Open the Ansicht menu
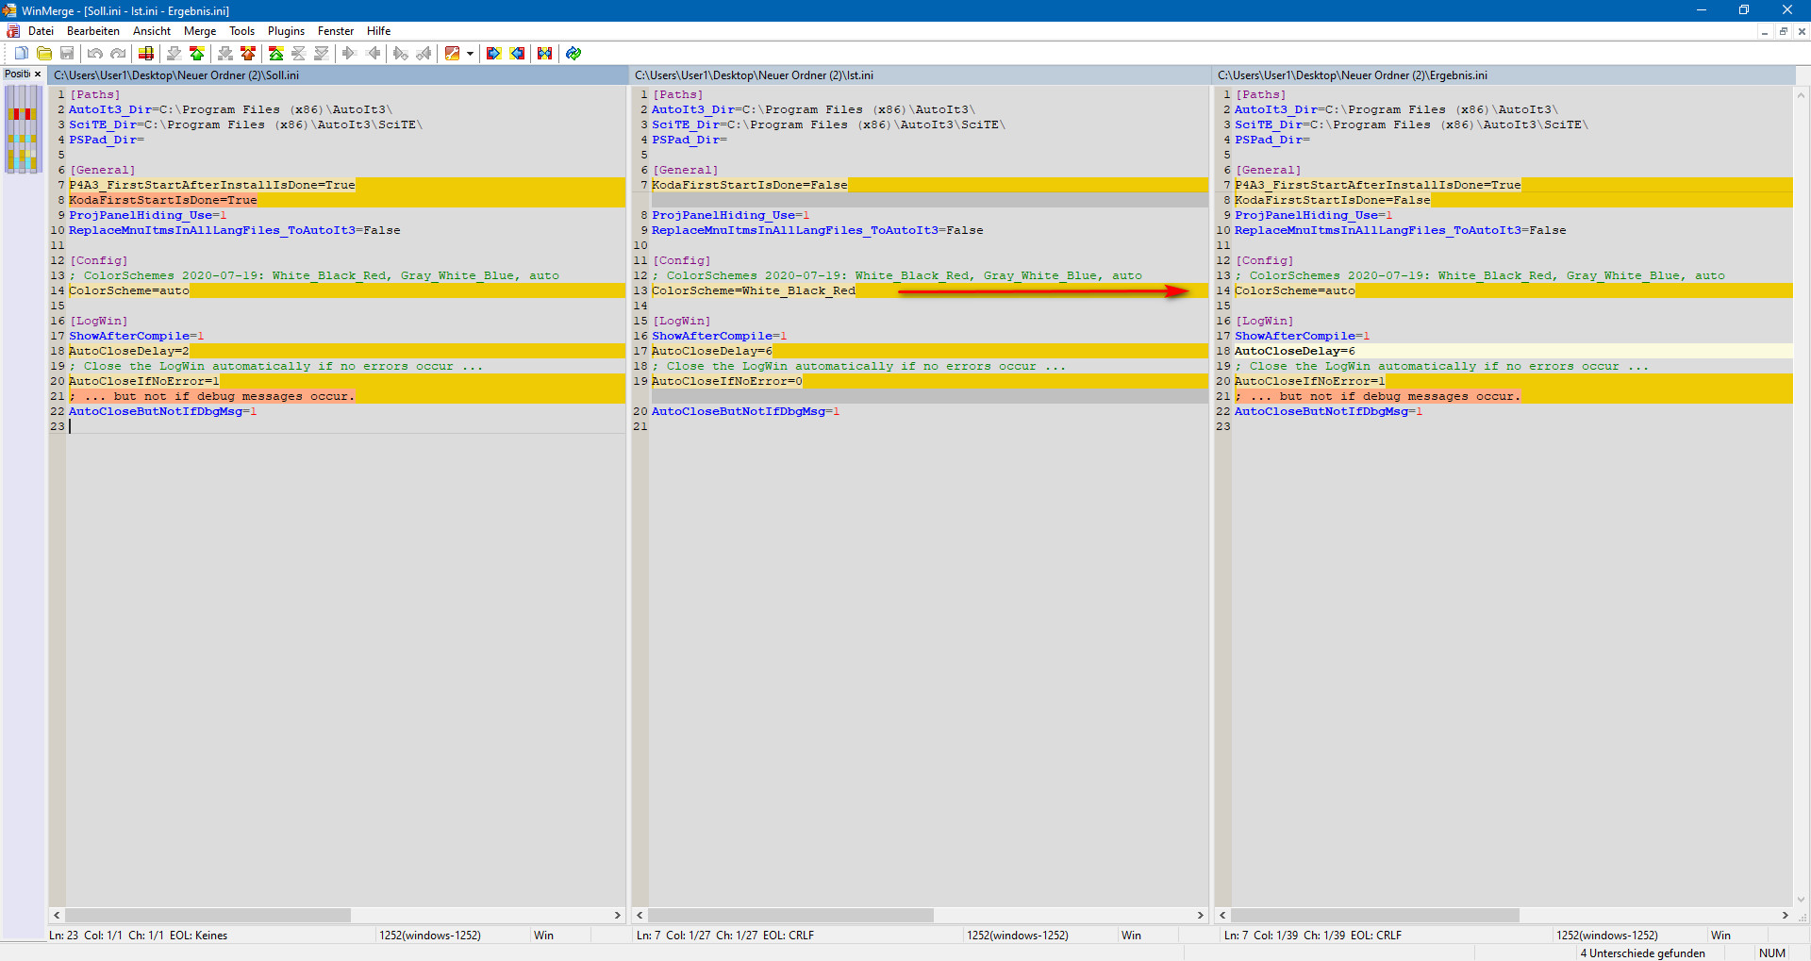1811x961 pixels. [151, 31]
